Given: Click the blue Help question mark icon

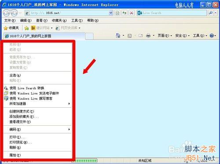Looking at the screenshot, I should 212,36.
